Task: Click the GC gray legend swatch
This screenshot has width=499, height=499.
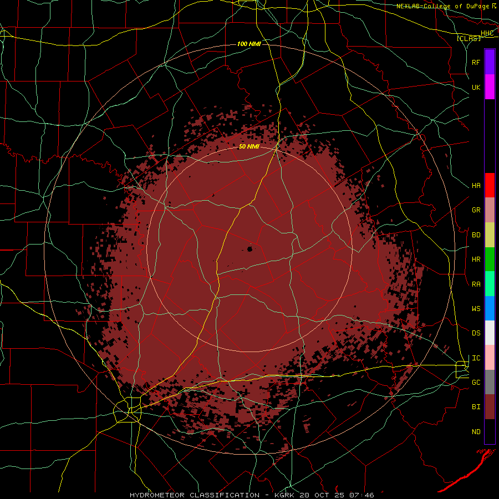Action: point(490,382)
